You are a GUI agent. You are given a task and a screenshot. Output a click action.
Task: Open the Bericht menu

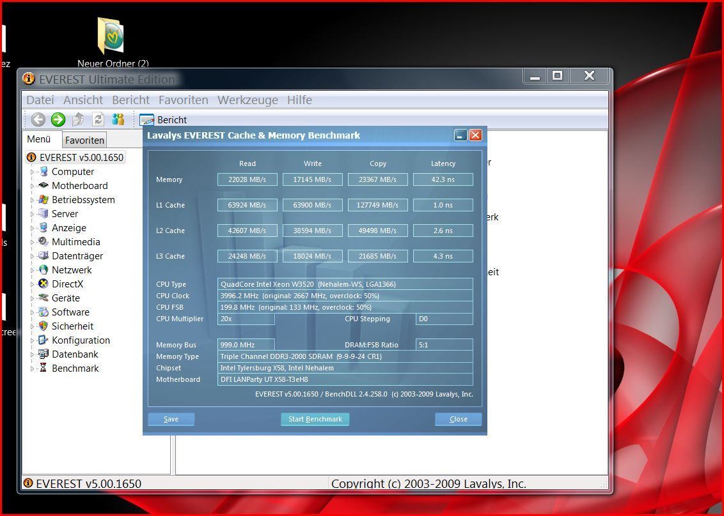130,100
